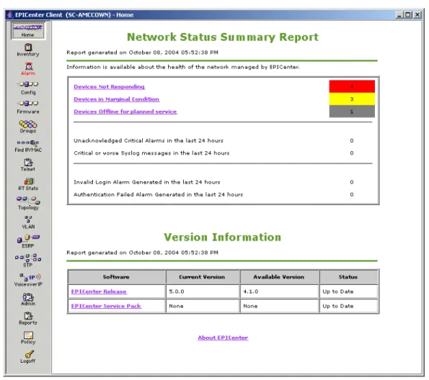Select Up to Date in Service Pack row
The width and height of the screenshot is (429, 380).
pyautogui.click(x=348, y=306)
